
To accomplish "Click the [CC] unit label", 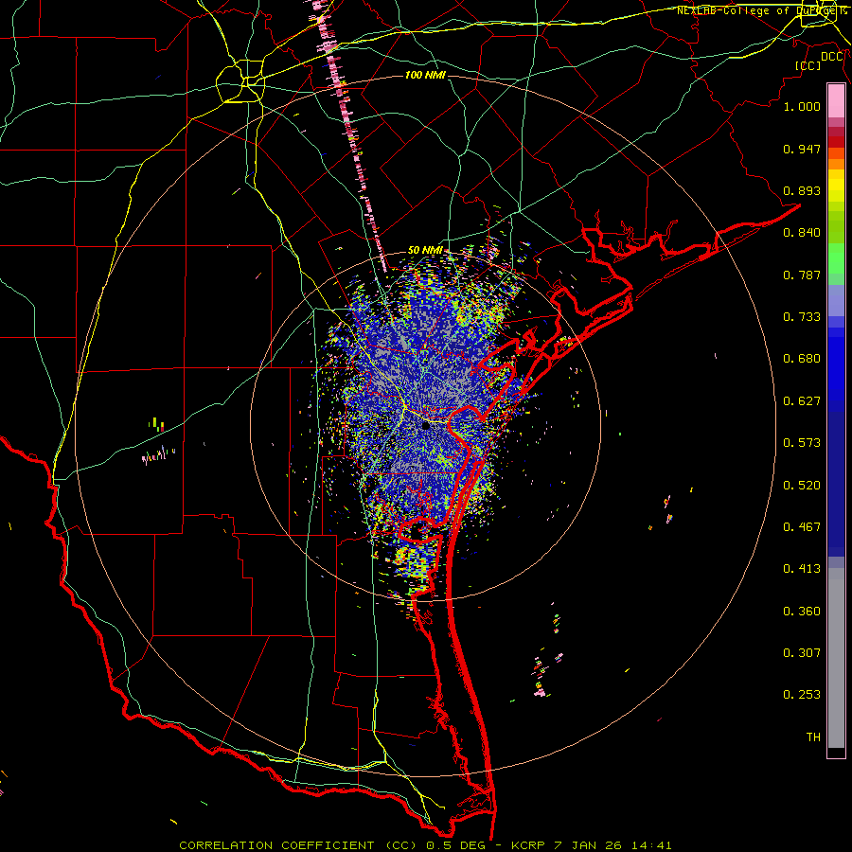I will (808, 65).
